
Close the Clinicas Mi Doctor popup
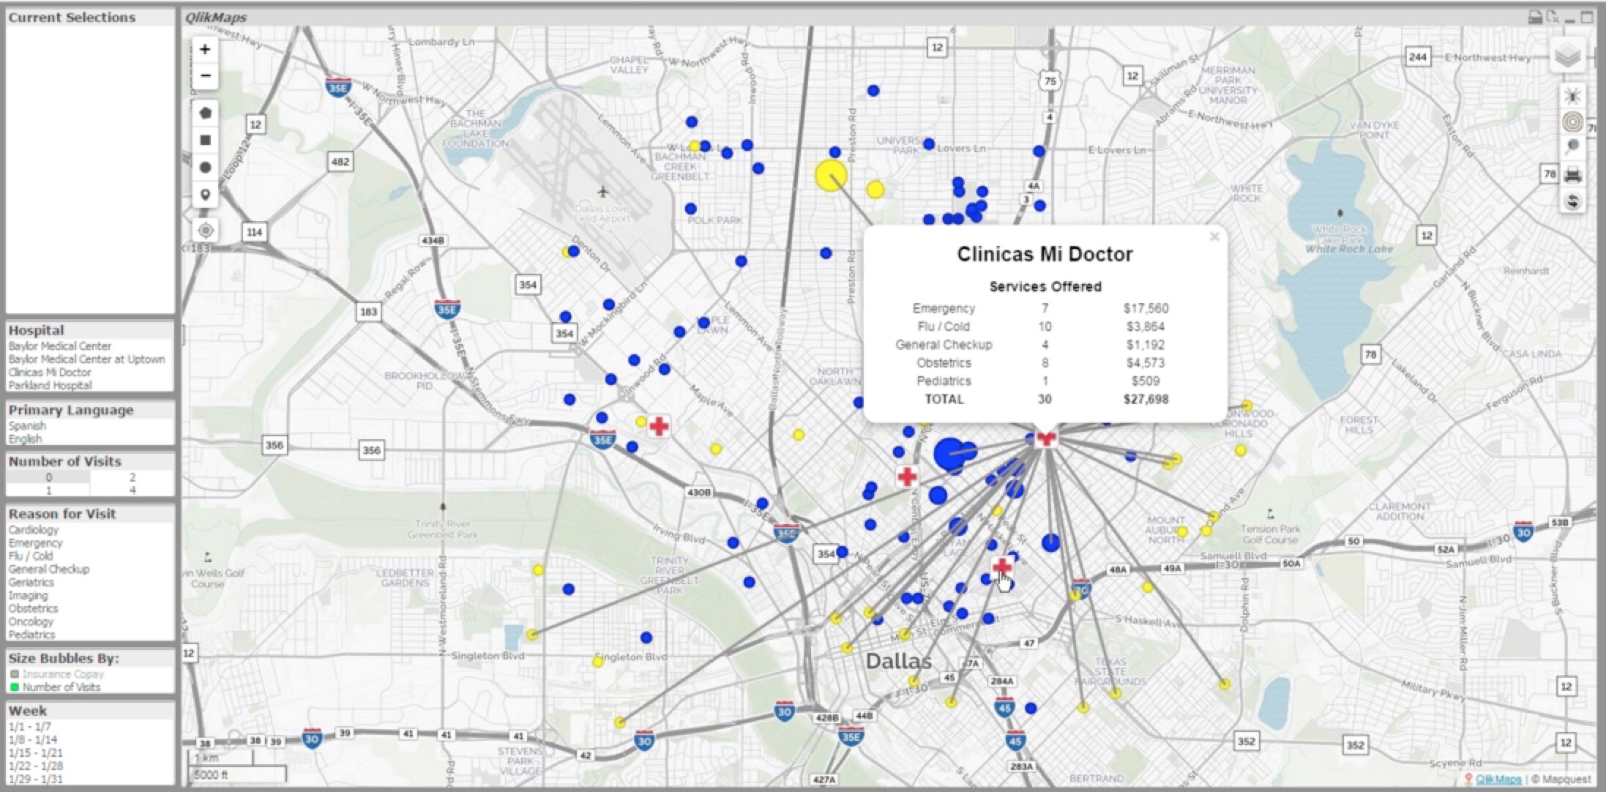[1214, 237]
